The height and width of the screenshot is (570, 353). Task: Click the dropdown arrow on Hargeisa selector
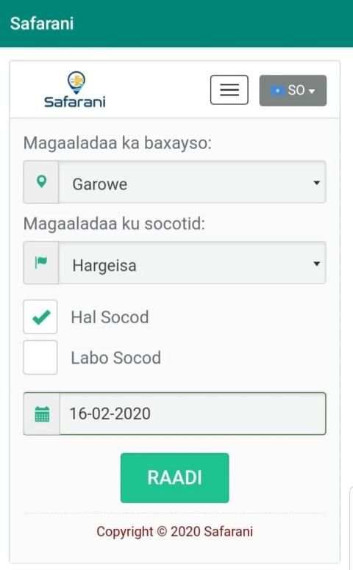pyautogui.click(x=317, y=264)
